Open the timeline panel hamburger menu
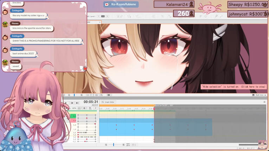Image resolution: width=269 pixels, height=151 pixels. pos(264,102)
